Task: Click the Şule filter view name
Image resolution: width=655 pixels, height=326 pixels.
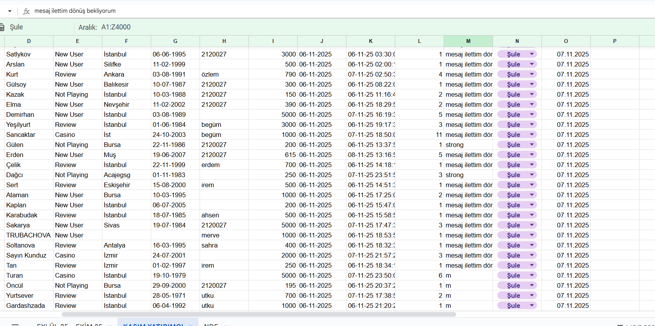Action: 16,27
